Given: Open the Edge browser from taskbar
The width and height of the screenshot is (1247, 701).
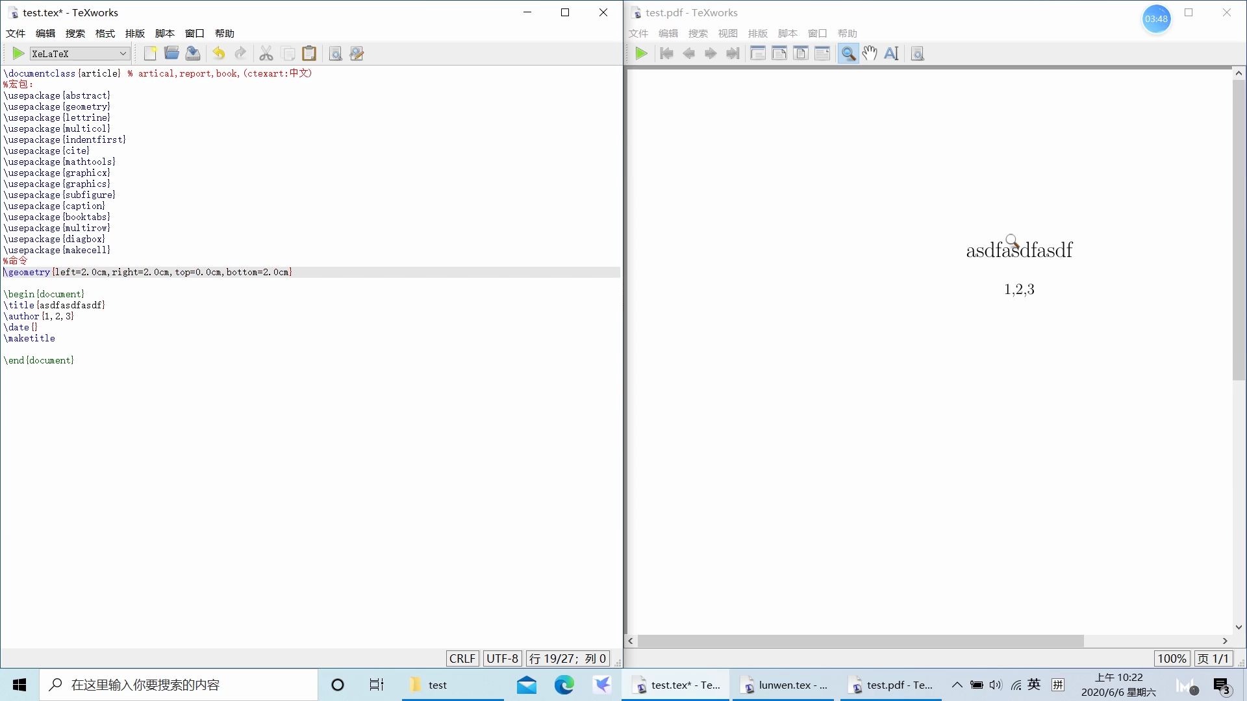Looking at the screenshot, I should coord(564,685).
